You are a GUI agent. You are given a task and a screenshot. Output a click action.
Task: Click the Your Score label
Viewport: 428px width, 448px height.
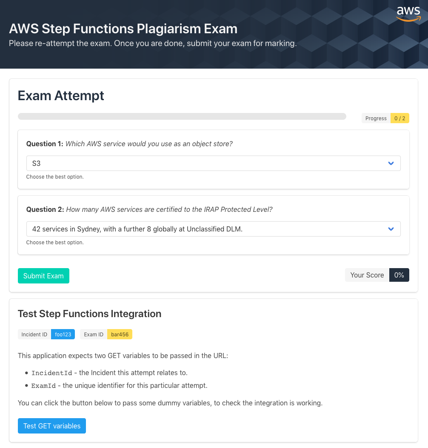[x=367, y=275]
